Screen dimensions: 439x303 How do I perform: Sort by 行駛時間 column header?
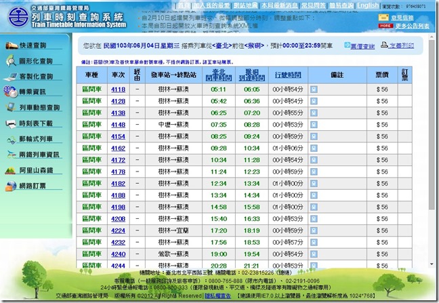(x=288, y=75)
